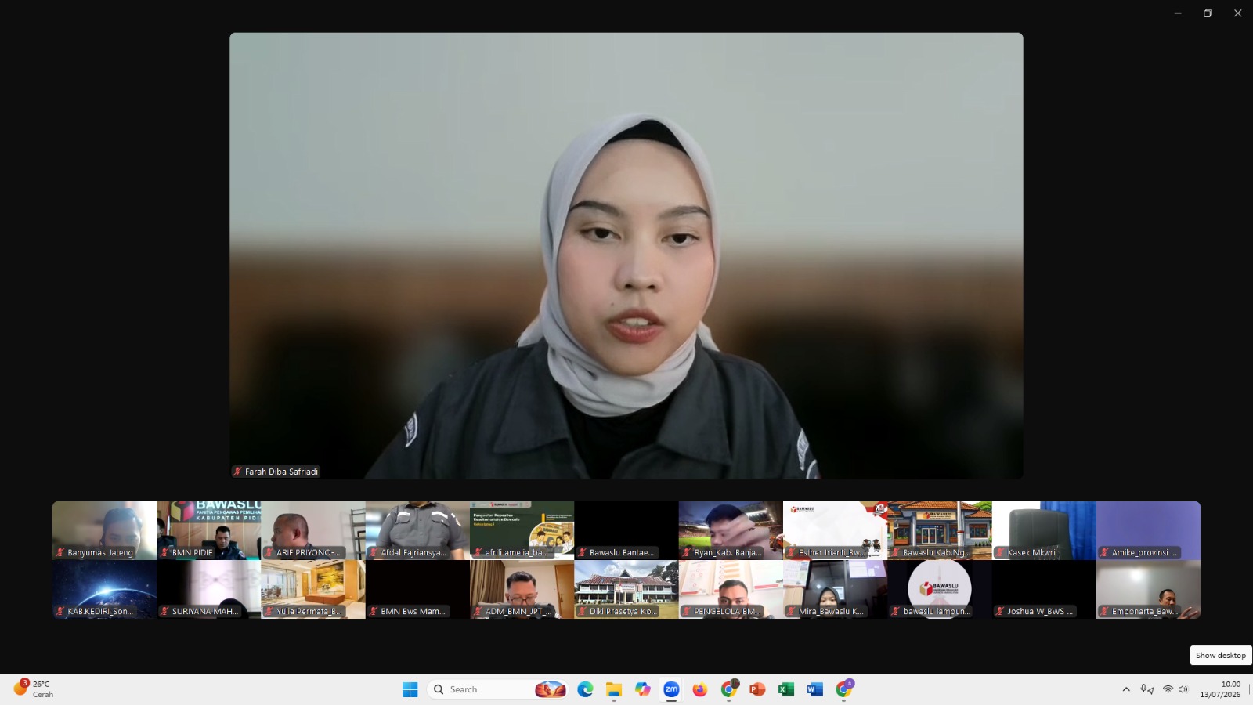Open Word from the taskbar
Screen dimensions: 1253x705
coord(815,689)
